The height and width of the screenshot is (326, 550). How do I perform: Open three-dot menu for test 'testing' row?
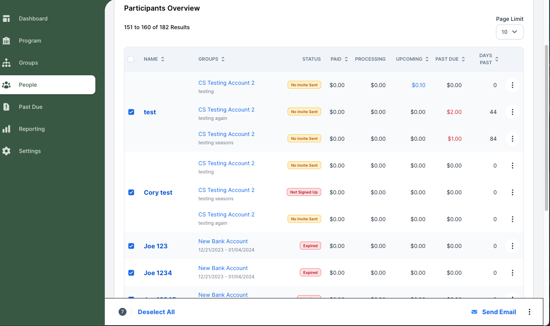(x=512, y=85)
